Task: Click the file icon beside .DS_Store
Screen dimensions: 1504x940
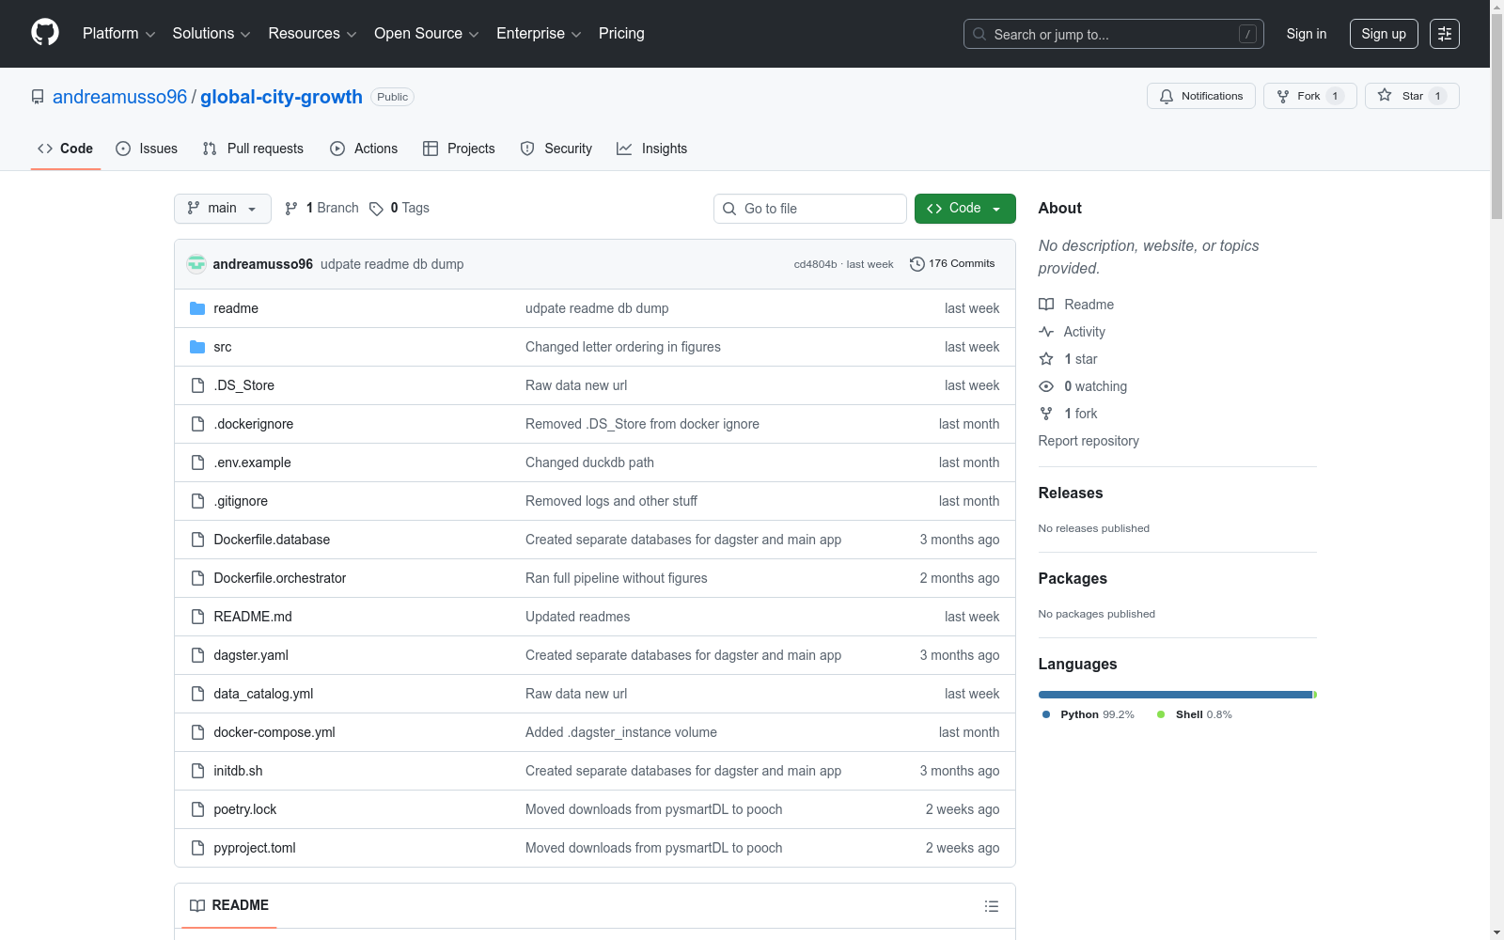Action: [x=197, y=385]
